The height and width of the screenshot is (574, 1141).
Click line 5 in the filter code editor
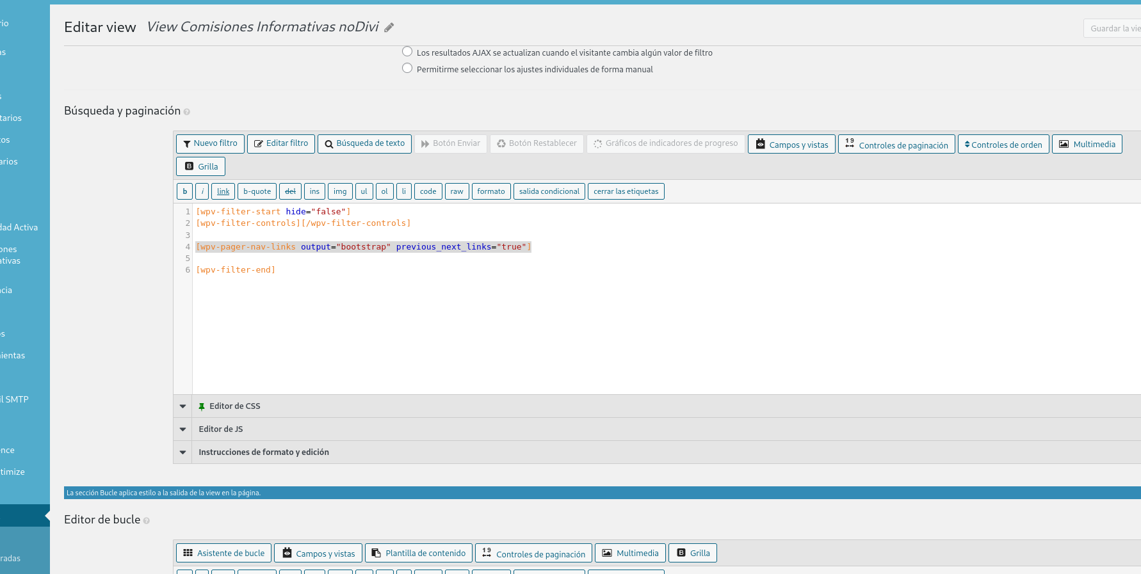coord(384,259)
